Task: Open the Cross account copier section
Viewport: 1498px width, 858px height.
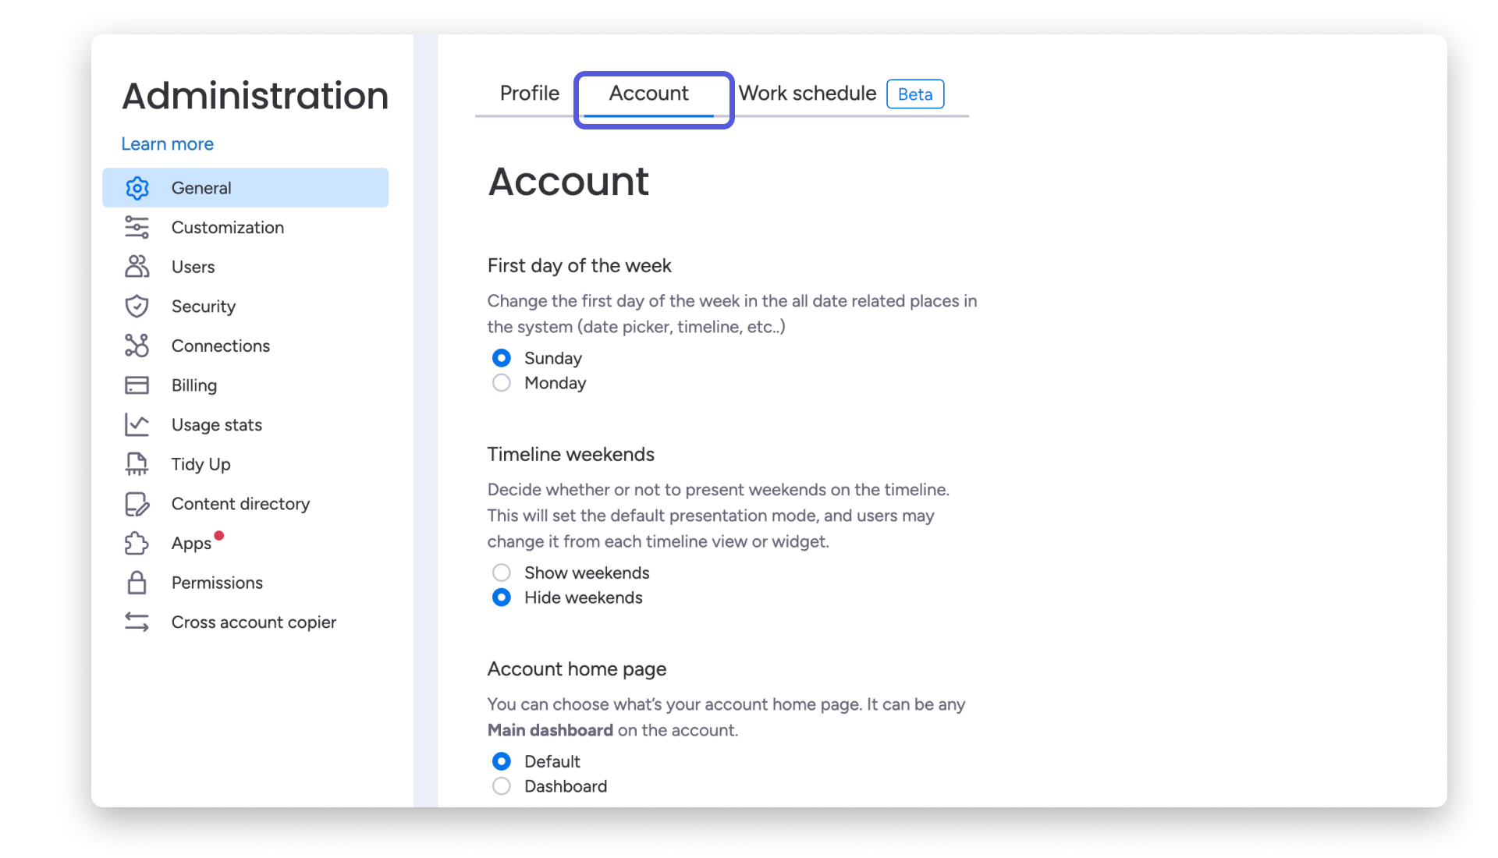Action: click(x=254, y=622)
